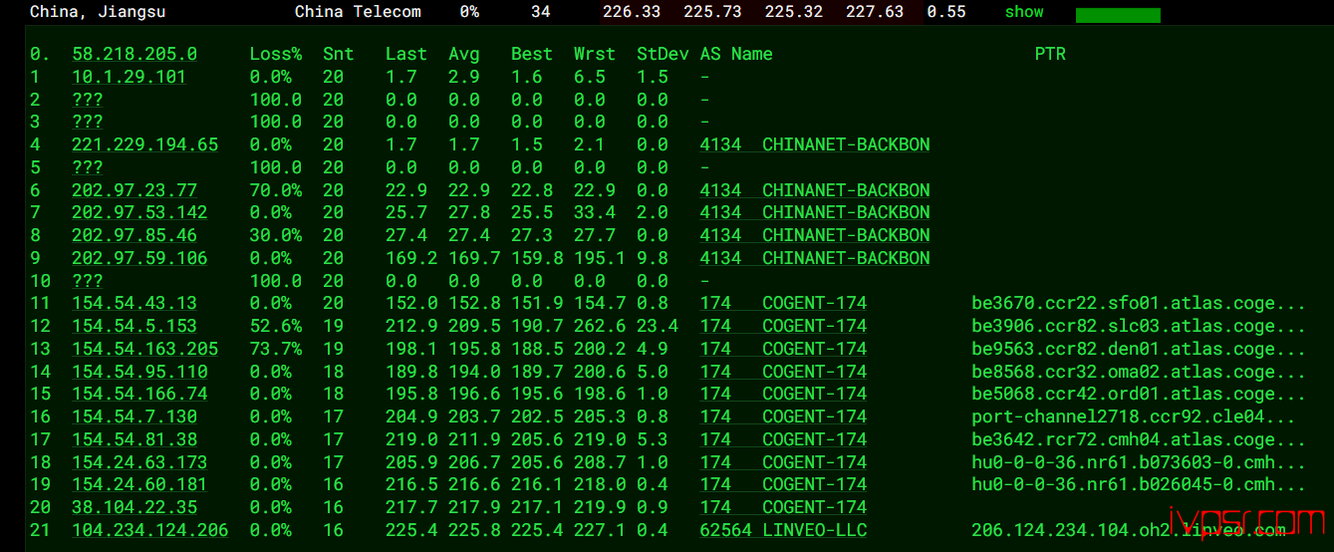Click AS 4134 CHINANET-BACKBON on hop 9
The image size is (1334, 552).
(815, 258)
